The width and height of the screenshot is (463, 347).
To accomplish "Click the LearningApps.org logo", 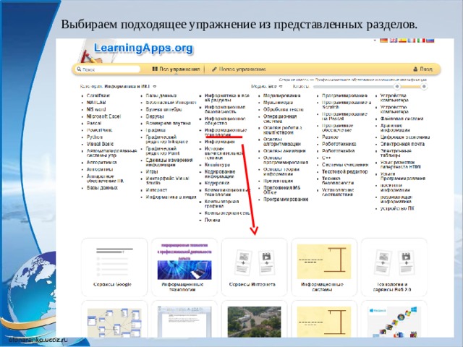I will (143, 48).
